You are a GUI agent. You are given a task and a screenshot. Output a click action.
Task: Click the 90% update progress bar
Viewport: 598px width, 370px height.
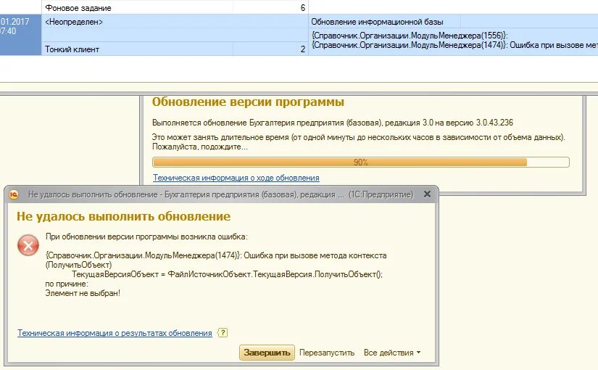point(361,163)
